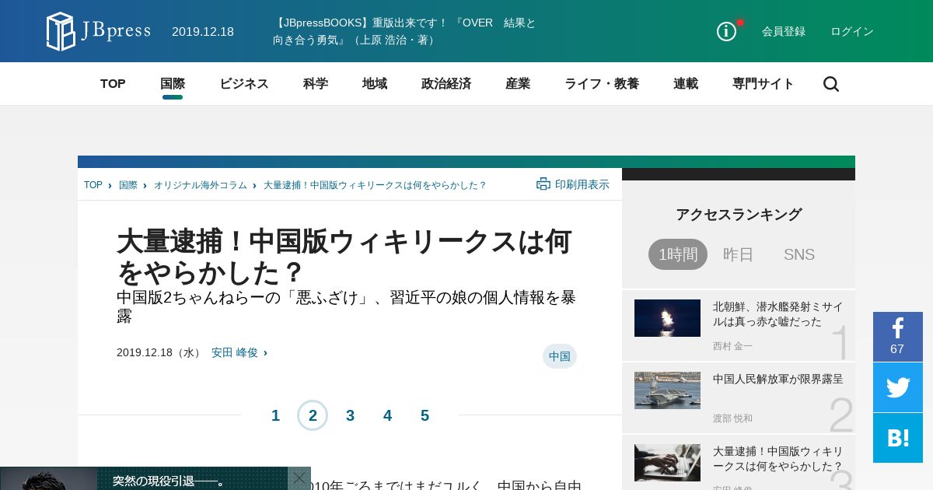Go to article page 3

[x=350, y=415]
